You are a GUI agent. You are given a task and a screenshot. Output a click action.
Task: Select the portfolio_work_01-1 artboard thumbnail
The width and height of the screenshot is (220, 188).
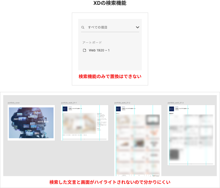(x=84, y=123)
